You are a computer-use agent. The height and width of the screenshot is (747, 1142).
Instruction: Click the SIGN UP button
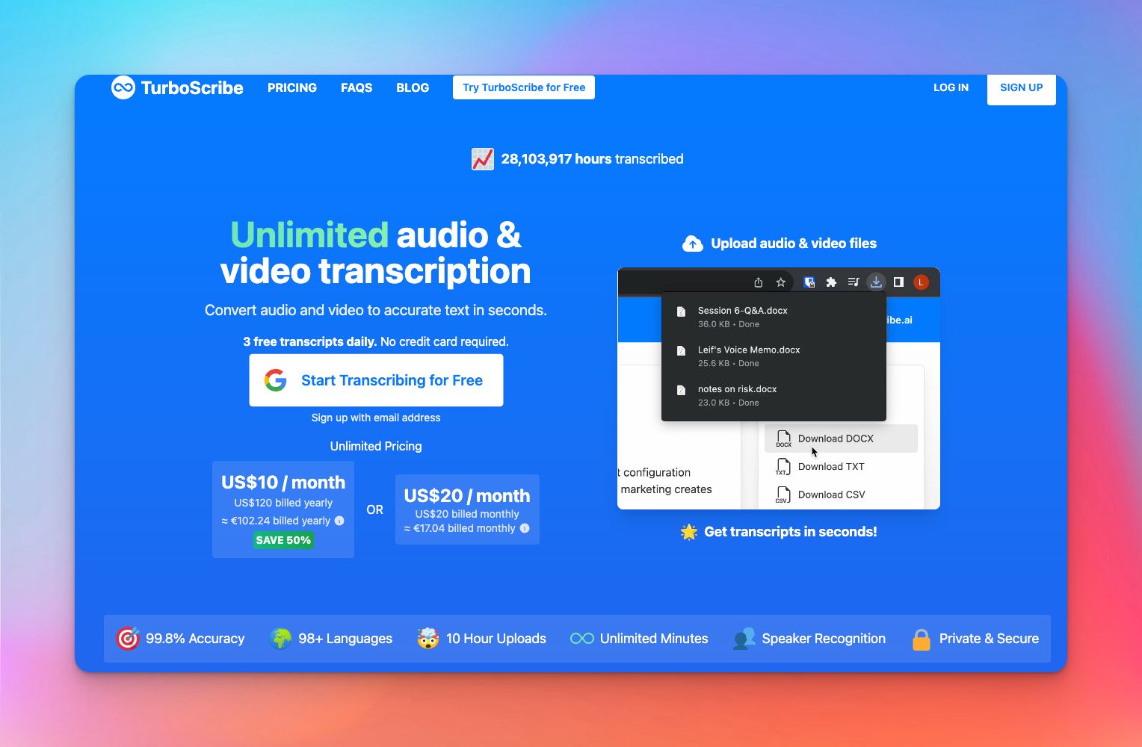(x=1021, y=87)
